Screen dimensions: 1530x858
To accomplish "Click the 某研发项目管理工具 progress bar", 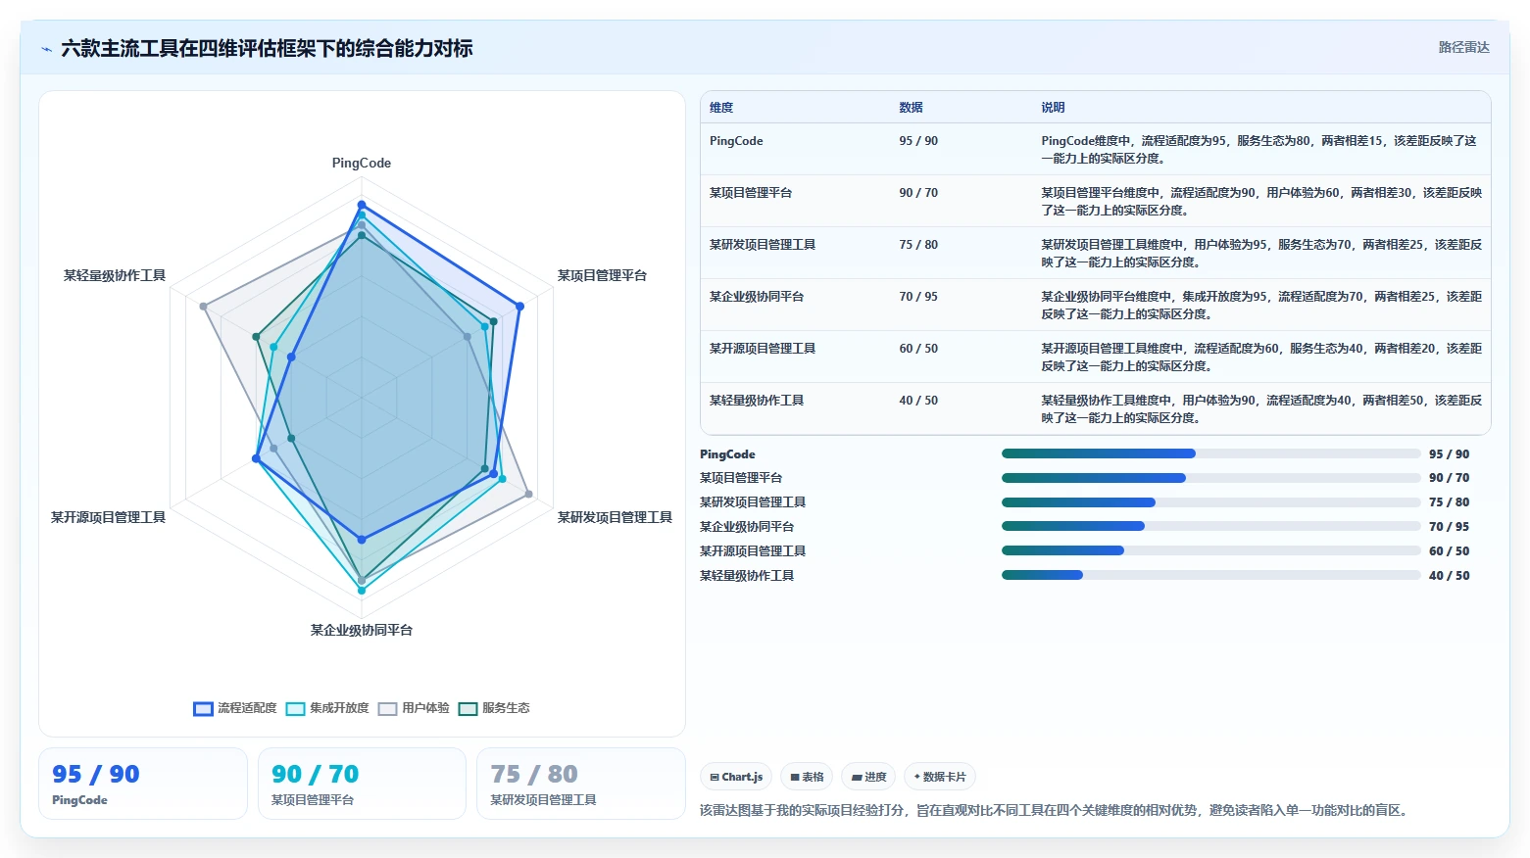I will click(1211, 502).
